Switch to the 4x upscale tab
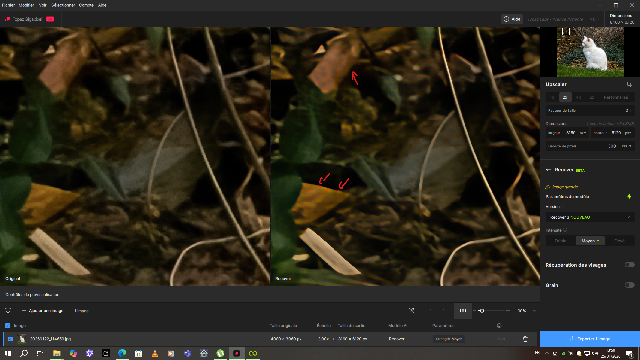 [578, 97]
